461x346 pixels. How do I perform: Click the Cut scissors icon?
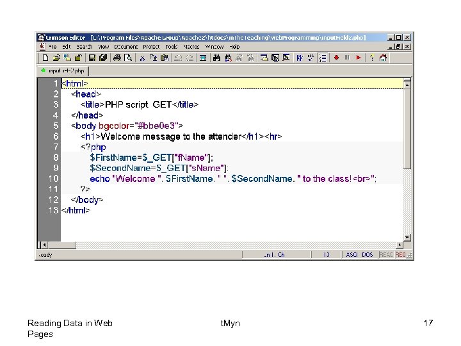143,58
